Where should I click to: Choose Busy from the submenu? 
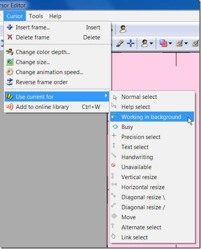tap(152, 127)
